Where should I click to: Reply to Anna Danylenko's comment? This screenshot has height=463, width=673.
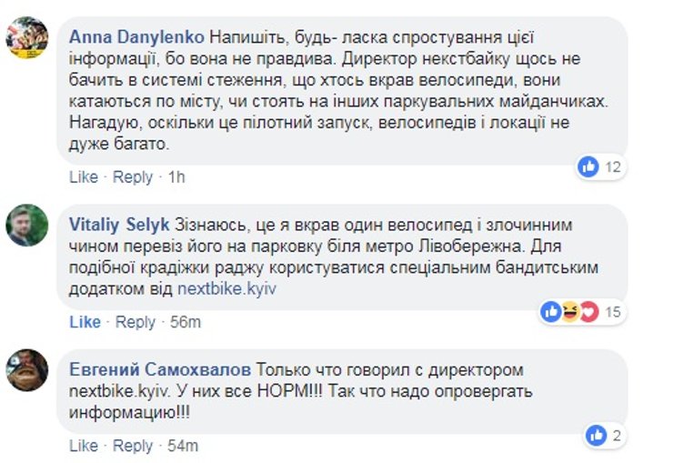(x=134, y=176)
